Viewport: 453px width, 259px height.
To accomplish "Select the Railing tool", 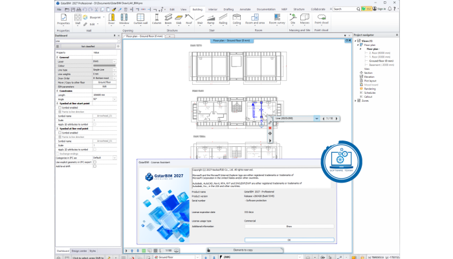I will point(223,19).
